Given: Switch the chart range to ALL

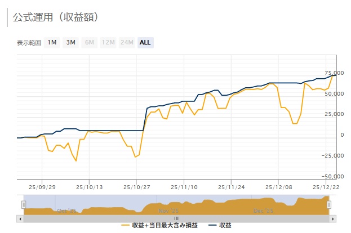Looking at the screenshot, I should [x=145, y=42].
